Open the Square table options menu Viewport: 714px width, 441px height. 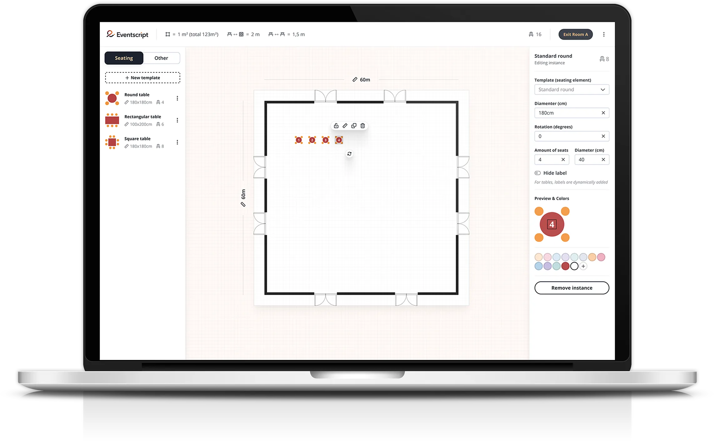(x=178, y=142)
